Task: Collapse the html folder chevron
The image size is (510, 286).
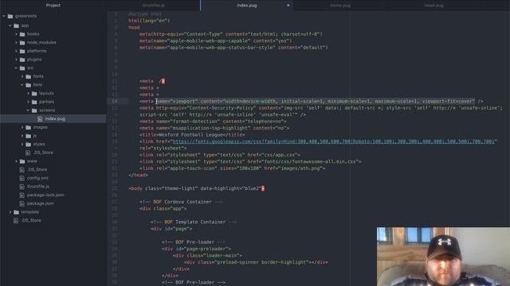Action: [x=22, y=85]
